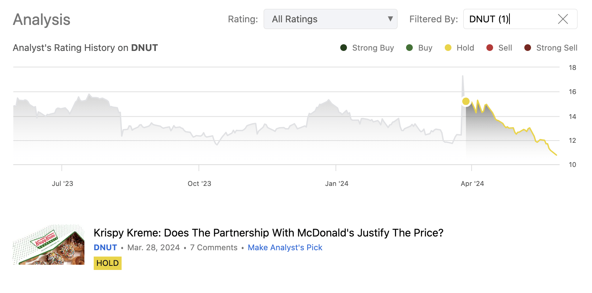Image resolution: width=592 pixels, height=293 pixels.
Task: Click the Sell legend dot
Action: [x=490, y=48]
